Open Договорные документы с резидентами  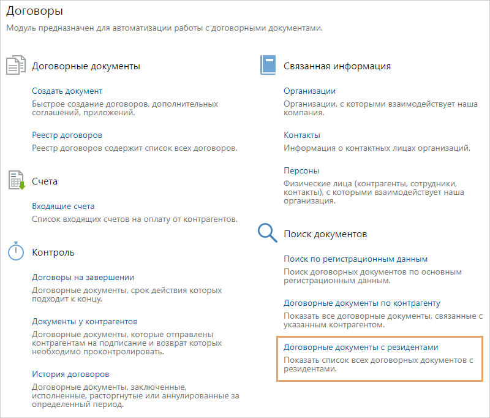tap(361, 347)
